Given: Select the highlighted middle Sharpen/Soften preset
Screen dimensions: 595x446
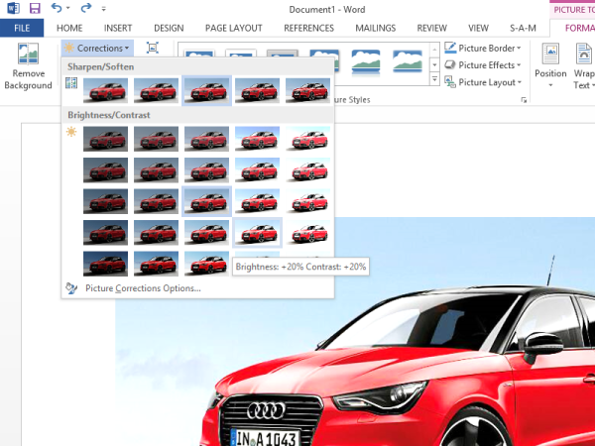Looking at the screenshot, I should pyautogui.click(x=206, y=90).
